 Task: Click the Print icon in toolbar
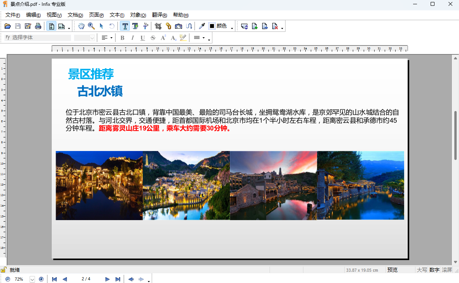tap(38, 26)
